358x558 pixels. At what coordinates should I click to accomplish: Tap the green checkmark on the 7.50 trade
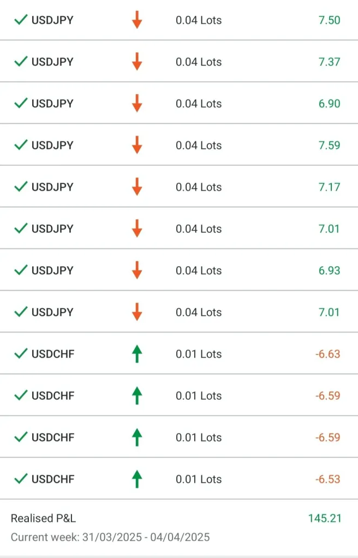(21, 20)
